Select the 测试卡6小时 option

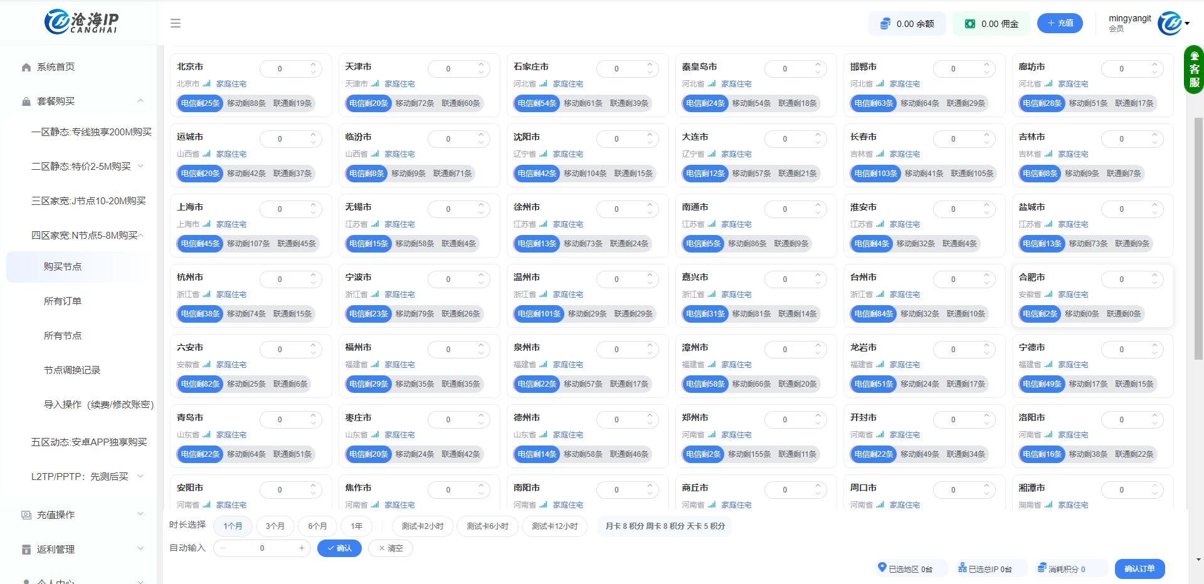point(487,526)
